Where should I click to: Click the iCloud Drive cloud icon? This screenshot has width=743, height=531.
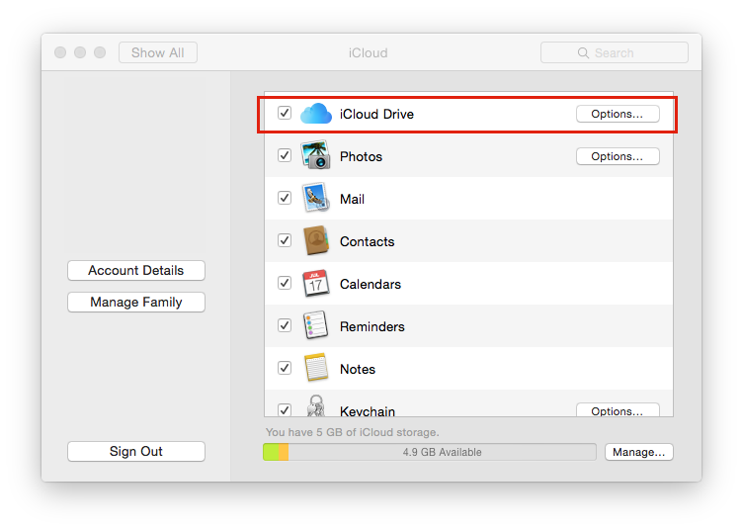(x=316, y=114)
